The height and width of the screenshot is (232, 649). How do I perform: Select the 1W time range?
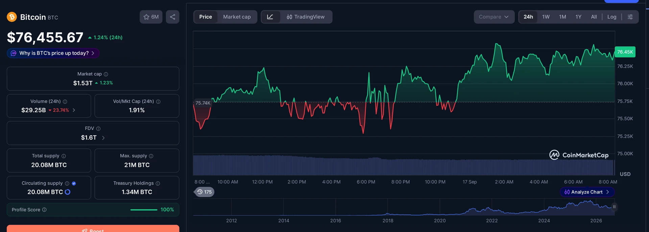point(546,17)
